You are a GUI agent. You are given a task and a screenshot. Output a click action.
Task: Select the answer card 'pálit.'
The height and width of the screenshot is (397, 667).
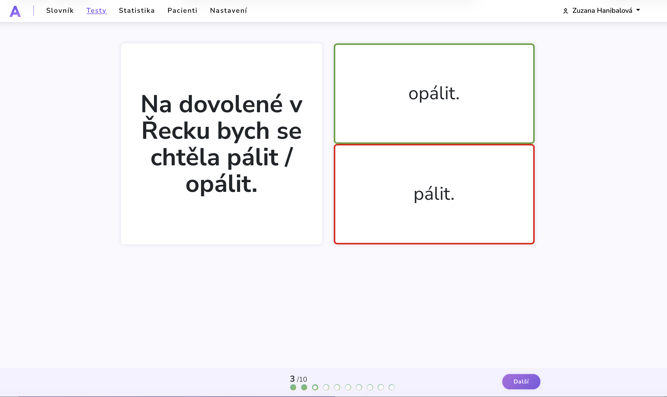coord(434,194)
